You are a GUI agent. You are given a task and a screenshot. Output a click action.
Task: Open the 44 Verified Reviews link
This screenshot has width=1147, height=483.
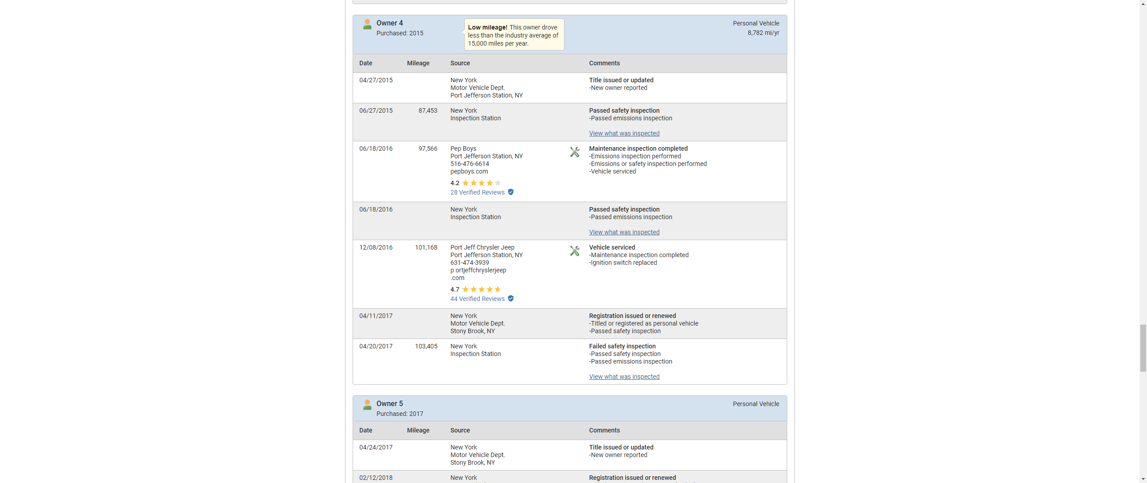pos(477,299)
